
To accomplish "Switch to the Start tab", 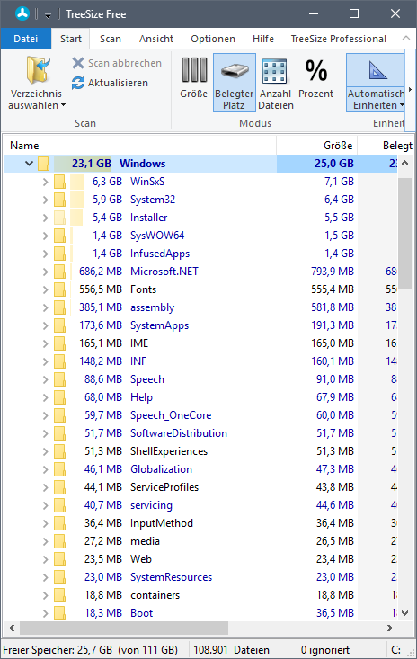I will [x=71, y=39].
